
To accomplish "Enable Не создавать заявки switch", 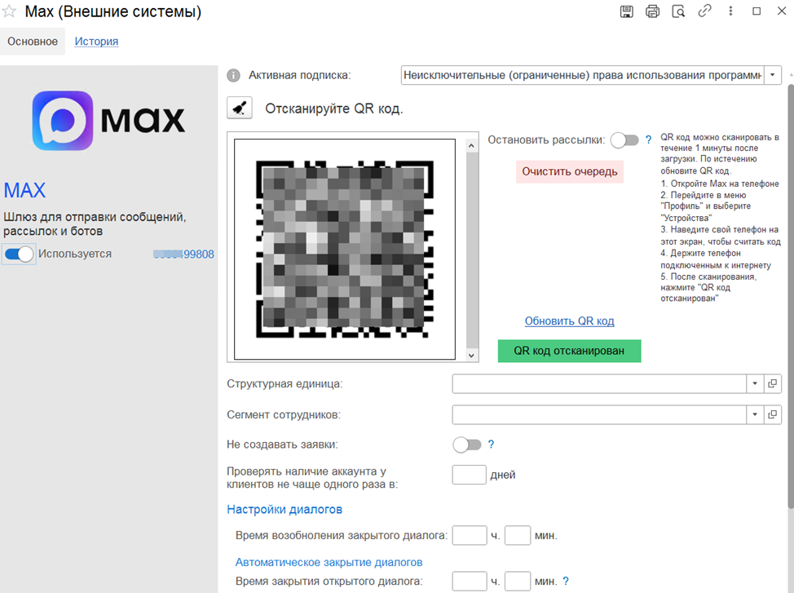I will [467, 445].
